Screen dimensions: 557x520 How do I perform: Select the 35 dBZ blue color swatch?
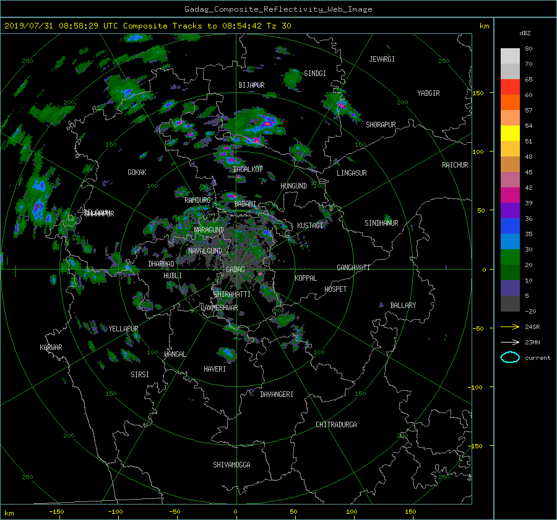tap(510, 226)
